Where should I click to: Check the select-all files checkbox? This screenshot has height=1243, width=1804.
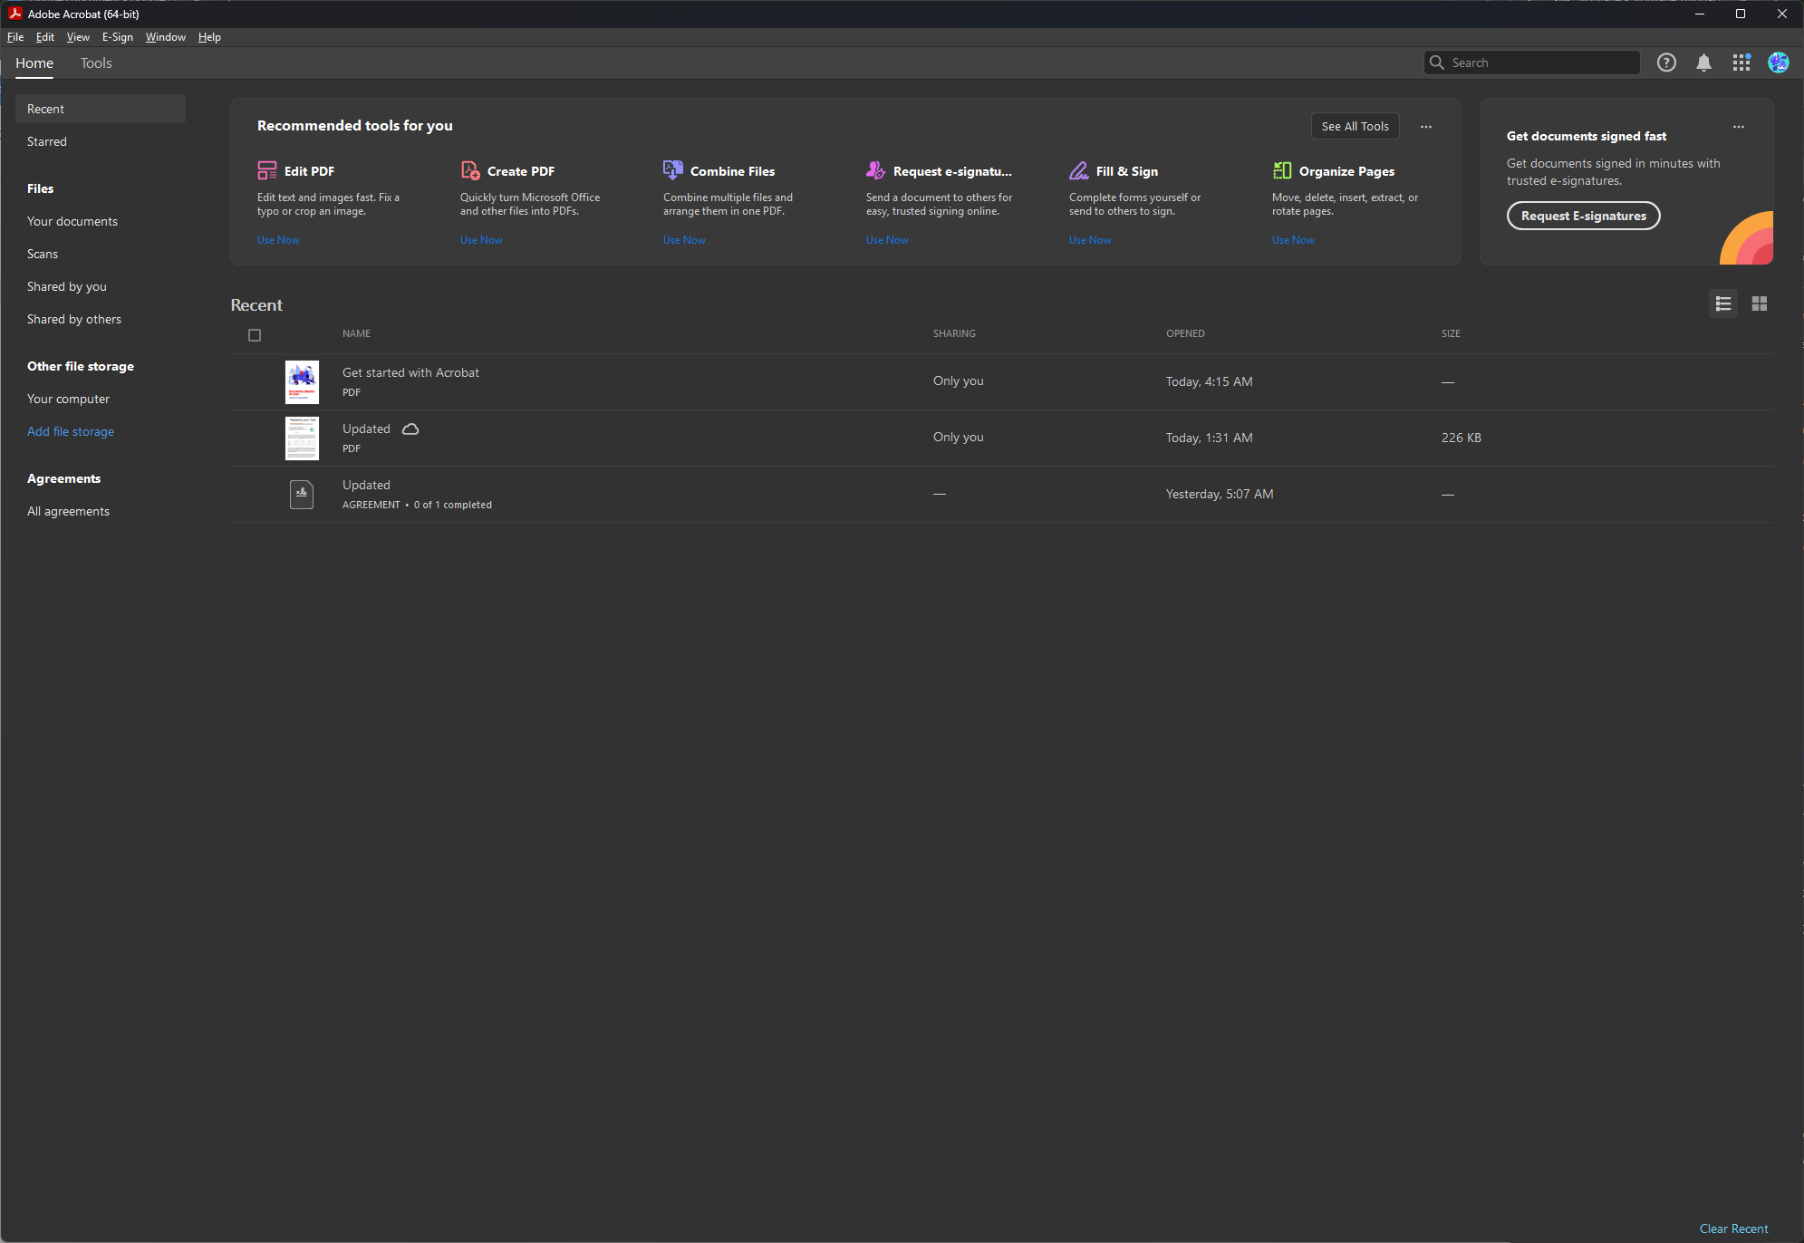[255, 335]
